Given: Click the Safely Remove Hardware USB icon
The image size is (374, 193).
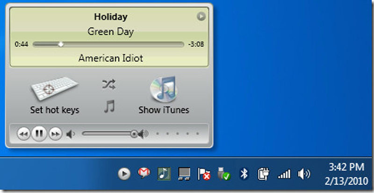Looking at the screenshot, I should click(224, 174).
